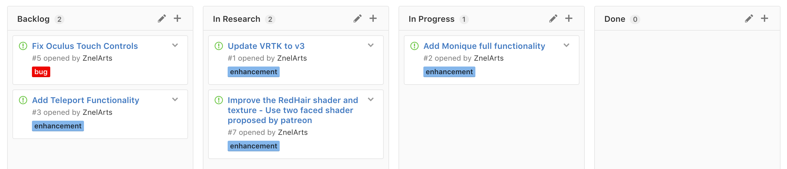Click the red bug label

pyautogui.click(x=41, y=72)
